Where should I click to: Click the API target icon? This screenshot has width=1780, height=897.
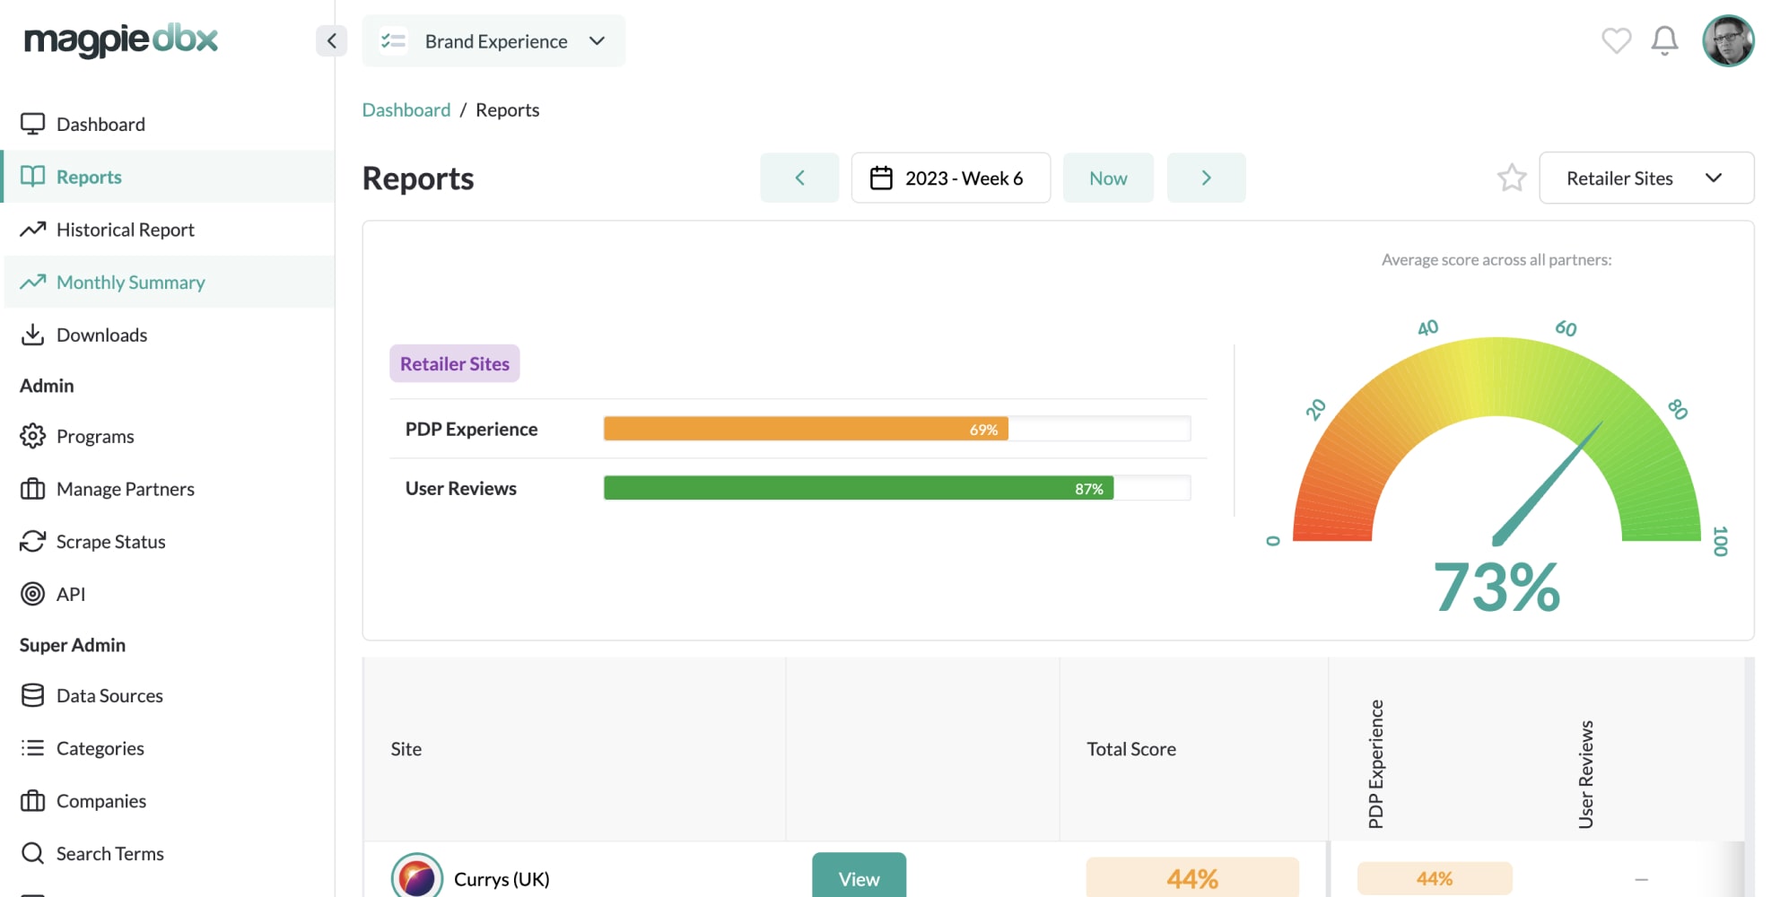pyautogui.click(x=32, y=594)
